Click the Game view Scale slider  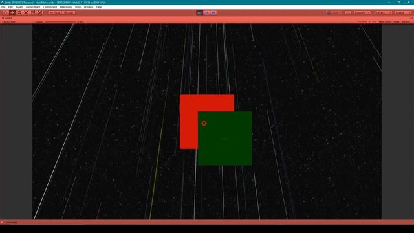tap(60, 21)
